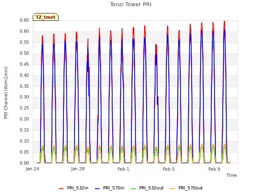Viewport: 262px width, 196px height.
Task: Select the PRI_570in legend label
Action: click(x=114, y=188)
